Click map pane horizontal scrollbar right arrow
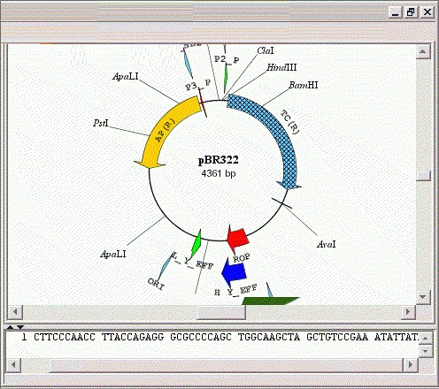The width and height of the screenshot is (439, 389). coord(408,311)
